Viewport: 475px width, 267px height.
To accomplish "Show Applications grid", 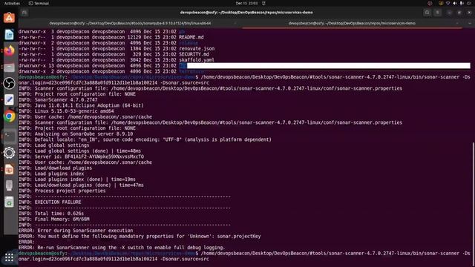I will pyautogui.click(x=9, y=257).
